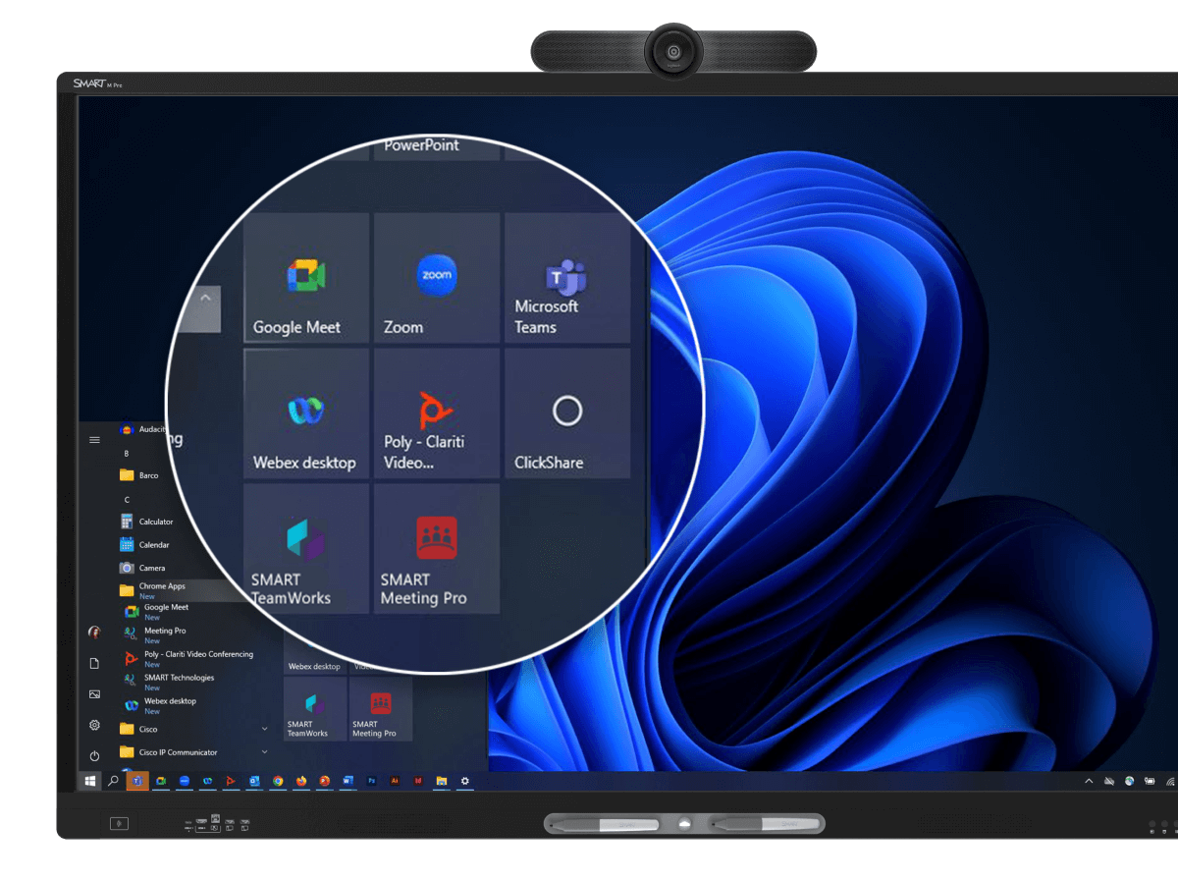Viewport: 1178px width, 881px height.
Task: Select the Poly - Clariti Video tile
Action: click(436, 413)
